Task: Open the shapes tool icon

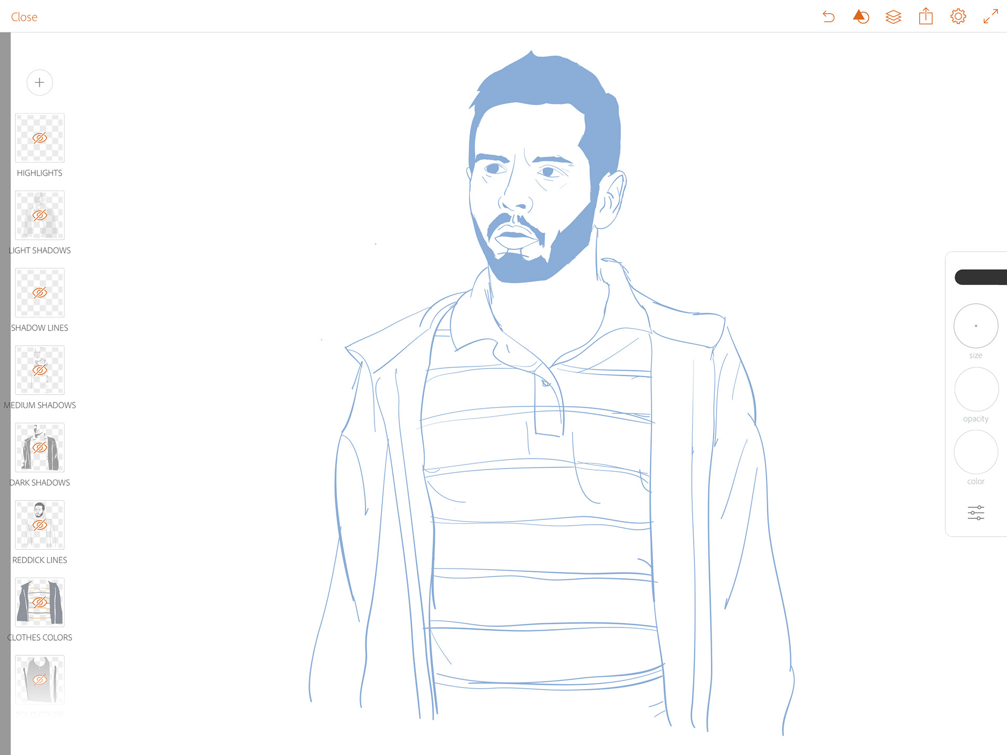Action: 861,17
